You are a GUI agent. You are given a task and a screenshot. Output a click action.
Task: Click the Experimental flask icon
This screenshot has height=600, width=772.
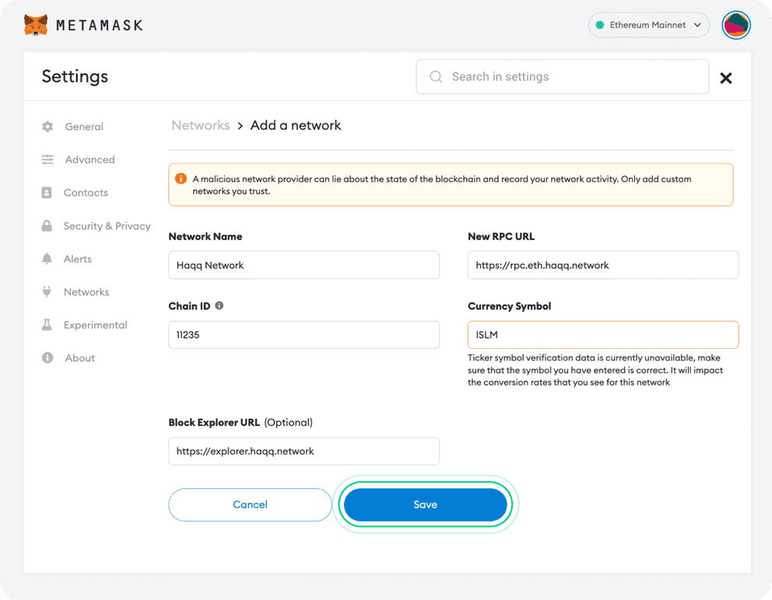pos(47,325)
